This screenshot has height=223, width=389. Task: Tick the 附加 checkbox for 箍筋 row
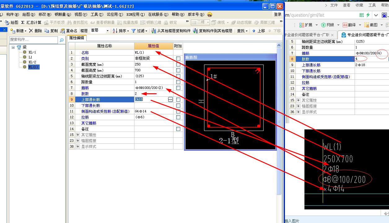pyautogui.click(x=178, y=88)
